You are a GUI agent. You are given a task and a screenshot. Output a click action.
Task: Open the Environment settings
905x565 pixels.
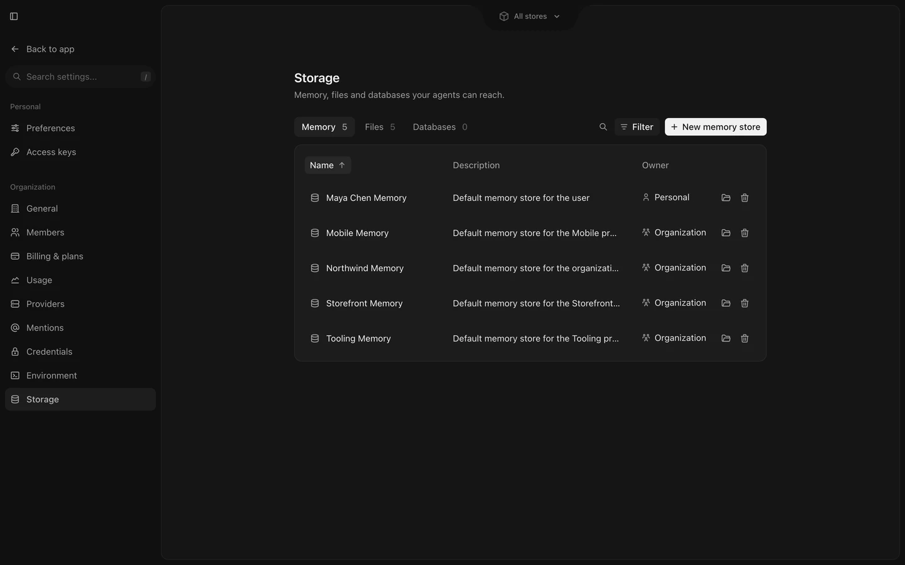point(80,375)
